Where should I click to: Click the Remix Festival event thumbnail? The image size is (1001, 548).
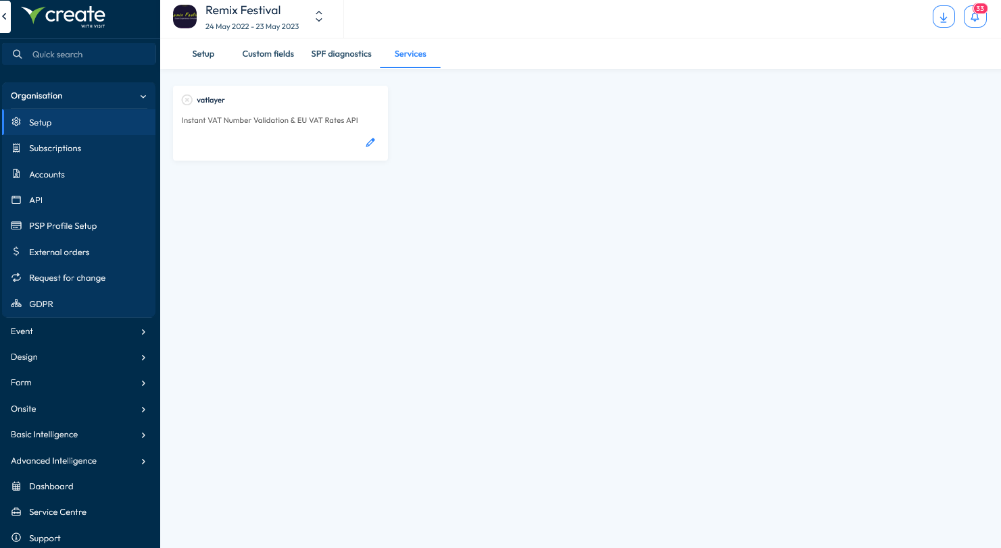click(x=185, y=16)
